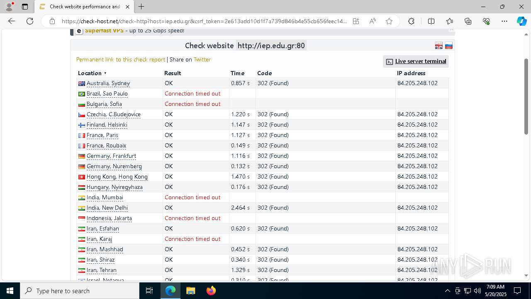Screen dimensions: 531x299
Task: Click Iran, Karaj location
Action: [x=100, y=239]
